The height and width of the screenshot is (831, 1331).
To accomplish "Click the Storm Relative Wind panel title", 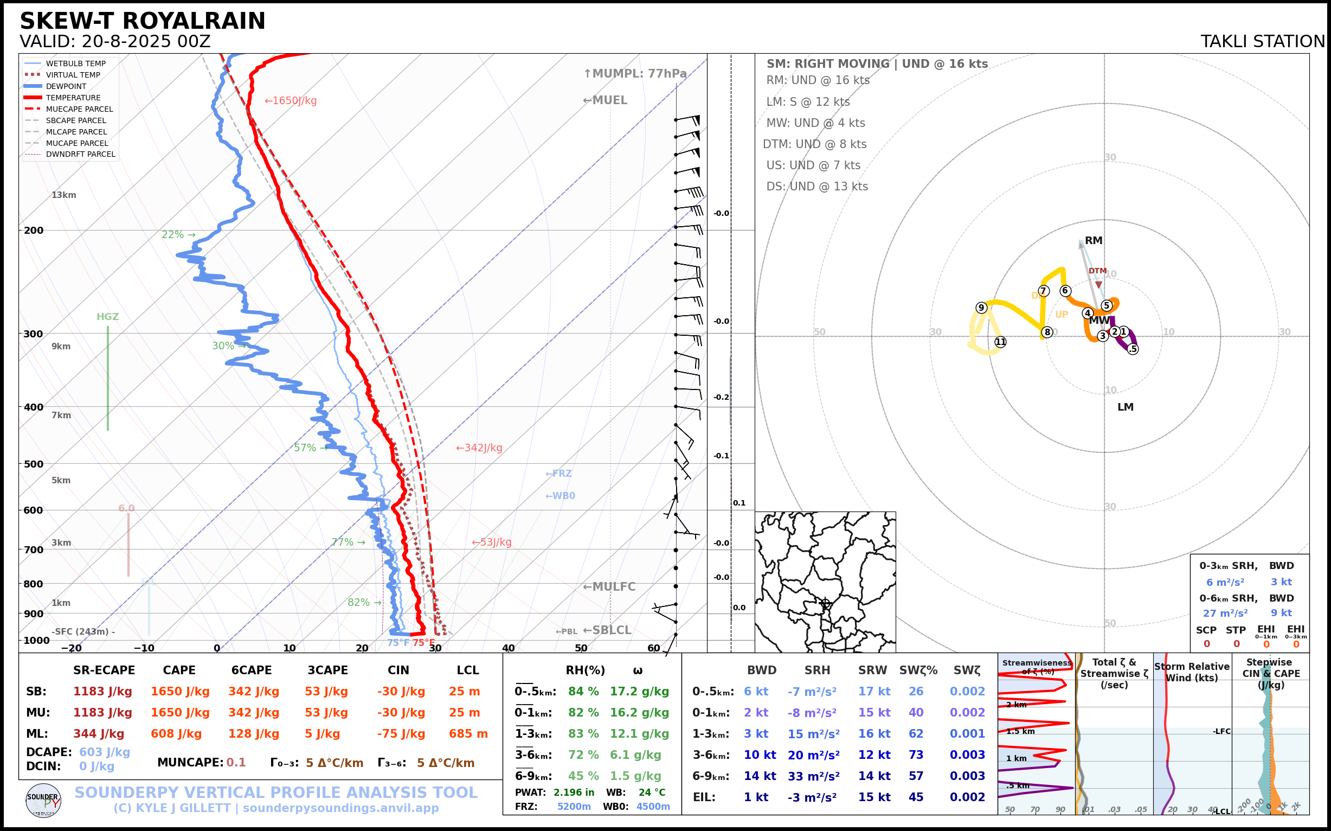I will pyautogui.click(x=1192, y=672).
